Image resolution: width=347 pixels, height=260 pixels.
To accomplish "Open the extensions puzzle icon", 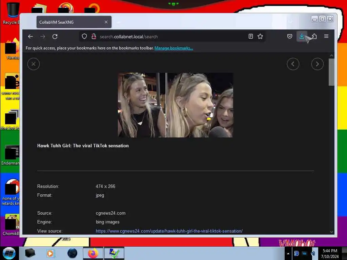I will (x=314, y=36).
